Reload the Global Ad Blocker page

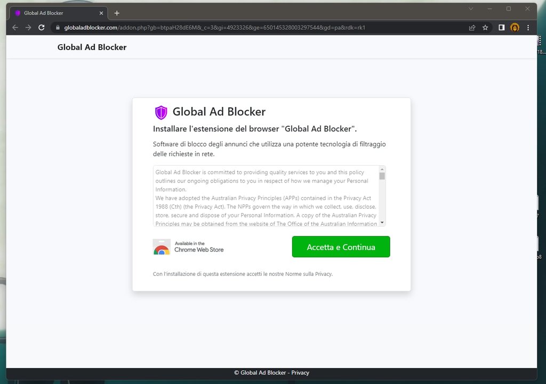coord(42,28)
